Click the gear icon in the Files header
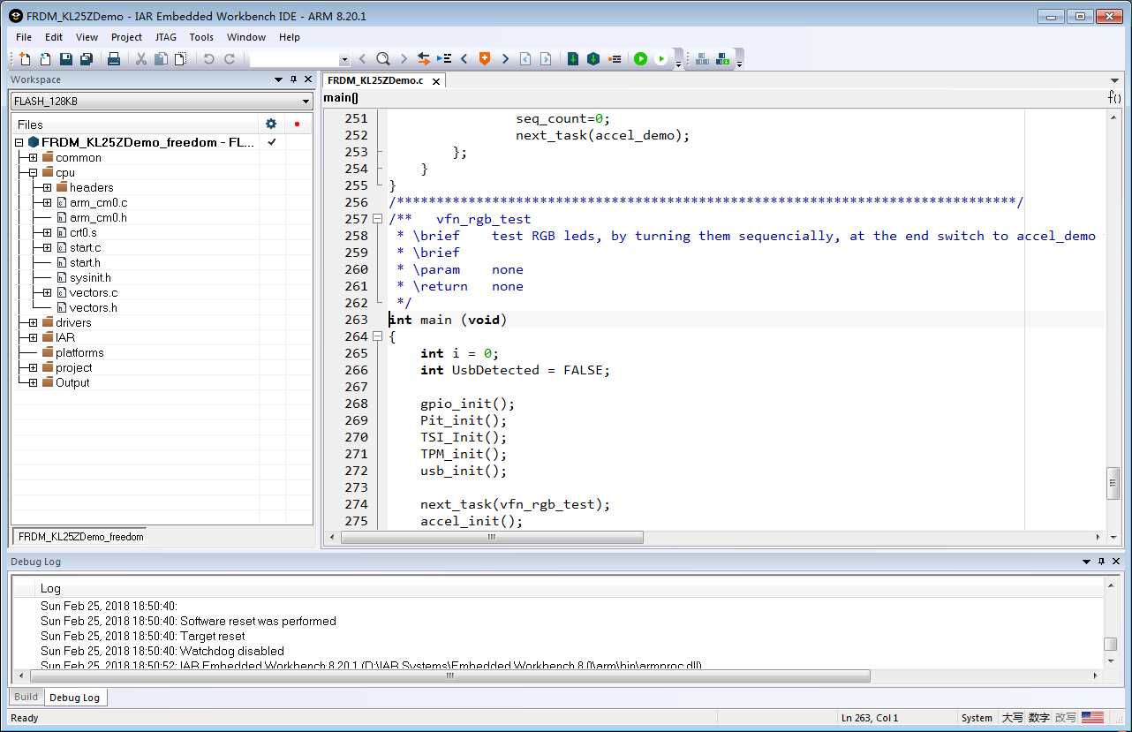The height and width of the screenshot is (732, 1132). click(271, 125)
